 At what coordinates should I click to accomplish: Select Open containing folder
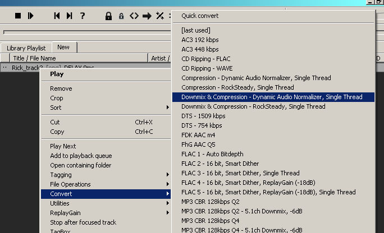pos(106,165)
